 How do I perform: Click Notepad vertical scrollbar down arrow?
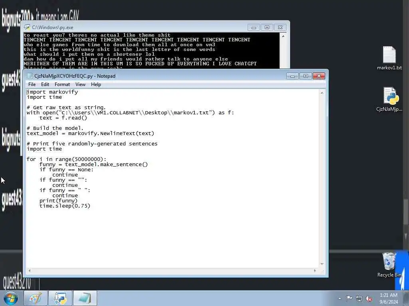point(322,264)
